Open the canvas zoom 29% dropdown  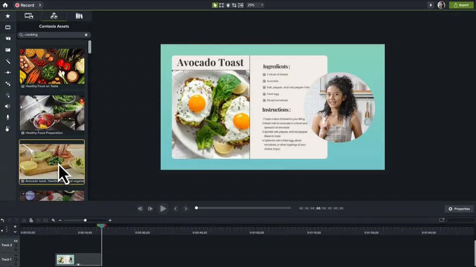255,5
